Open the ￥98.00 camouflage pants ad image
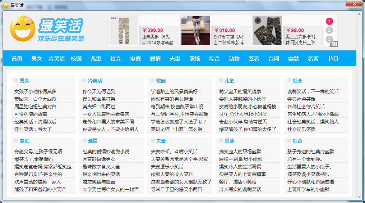365x203 pixels. pyautogui.click(x=268, y=31)
